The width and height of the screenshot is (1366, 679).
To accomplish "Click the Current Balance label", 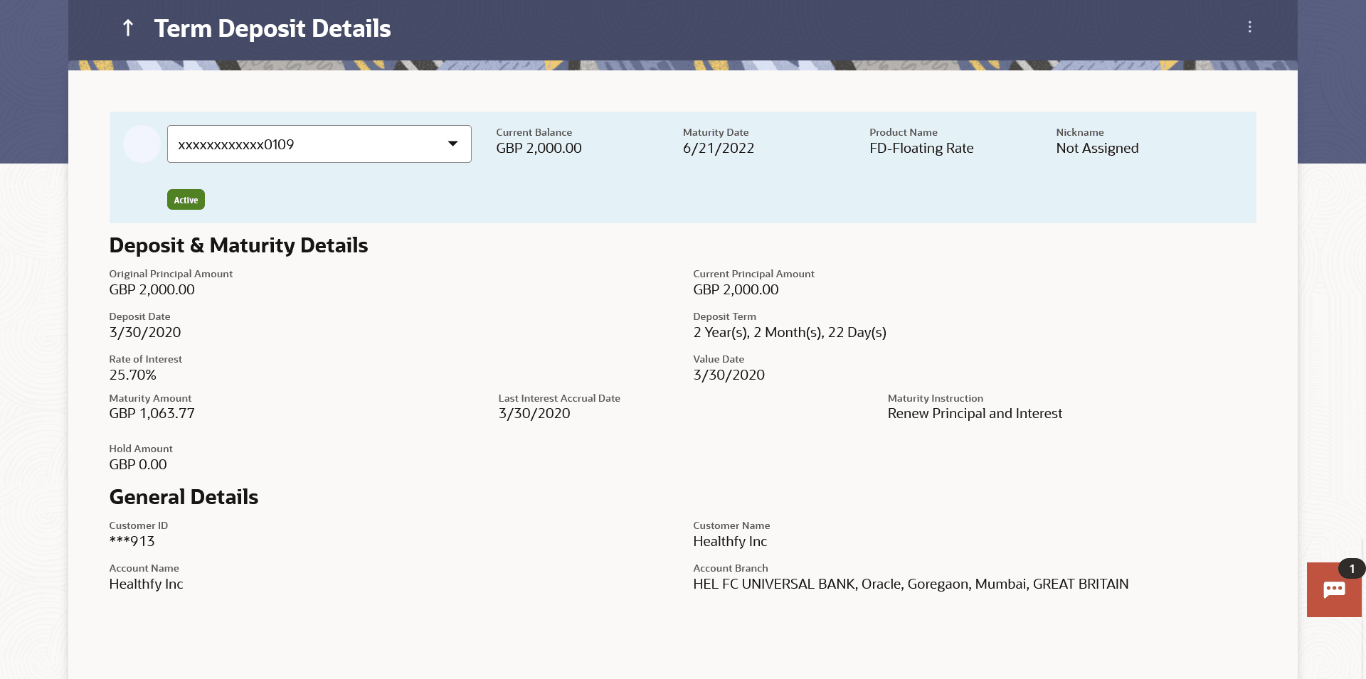I will point(534,132).
